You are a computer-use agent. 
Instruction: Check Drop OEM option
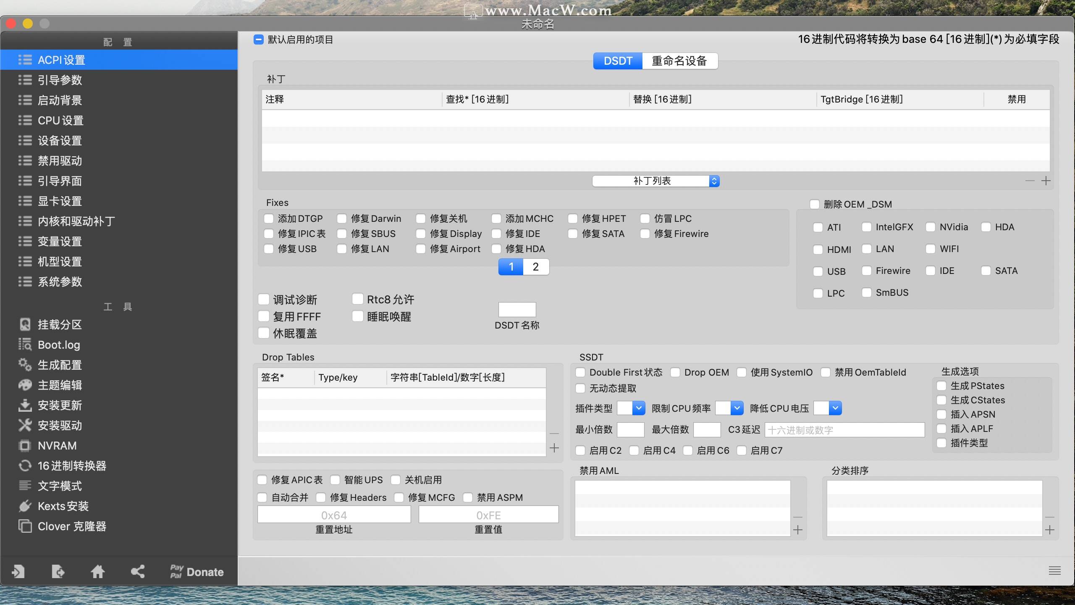pyautogui.click(x=675, y=372)
